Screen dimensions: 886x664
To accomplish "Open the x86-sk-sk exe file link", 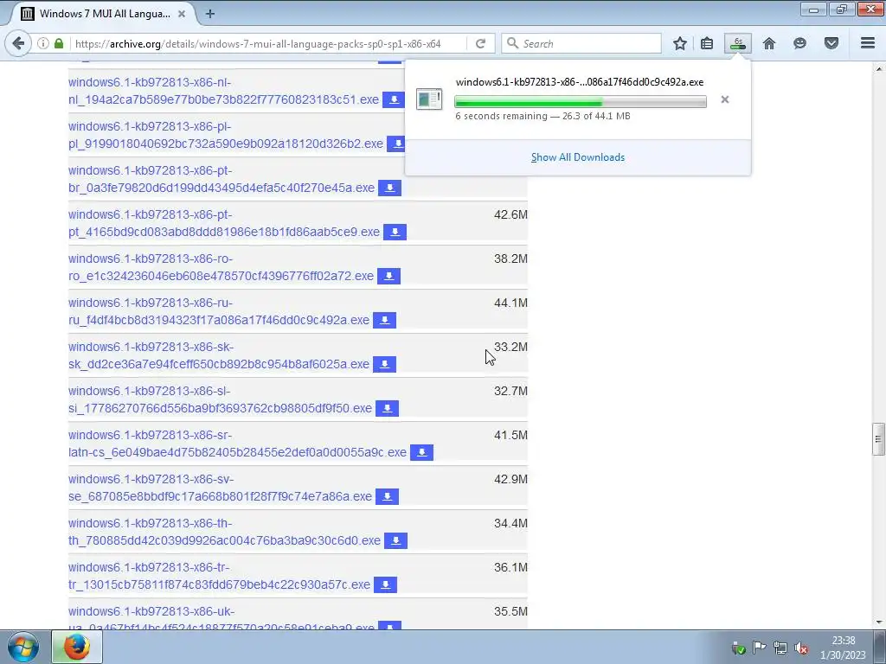I will click(219, 355).
